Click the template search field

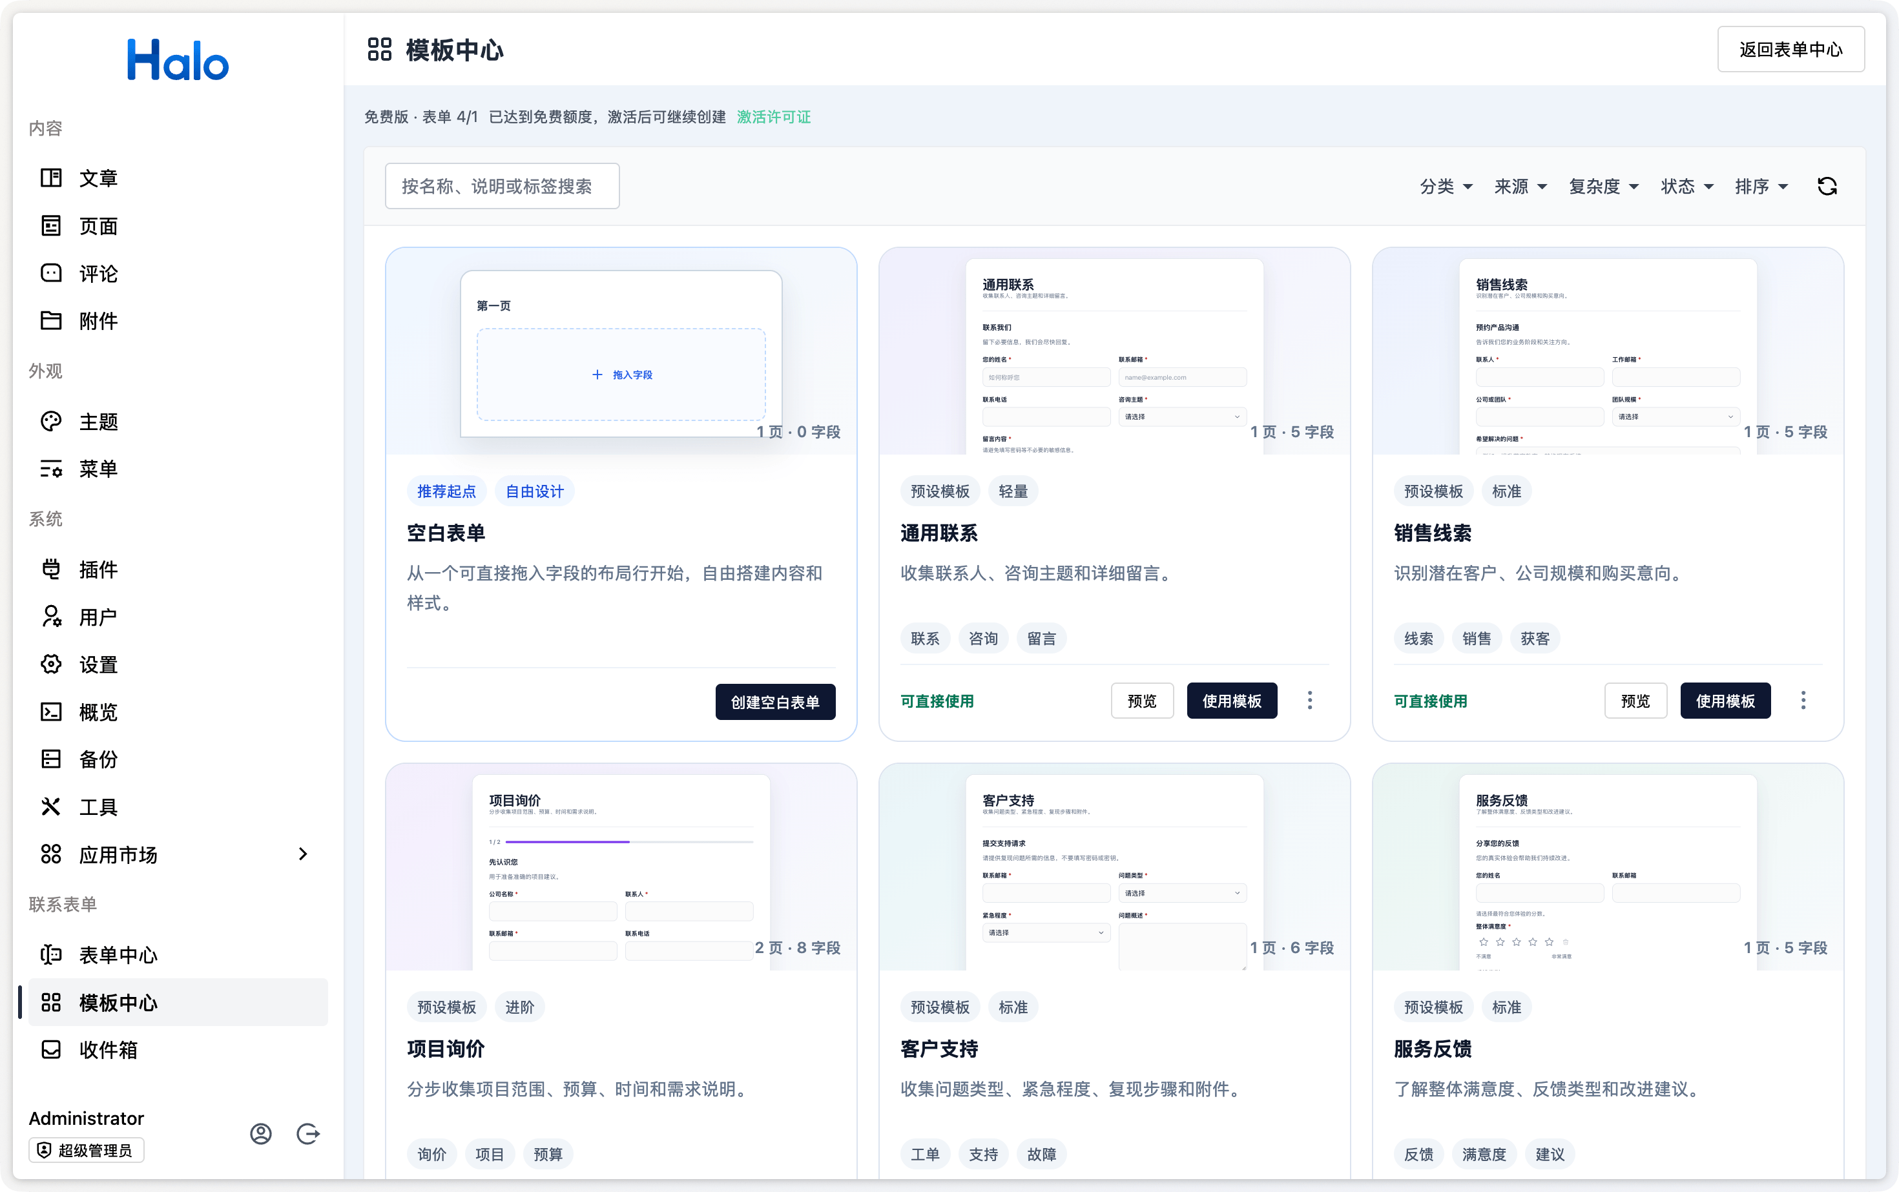(503, 186)
